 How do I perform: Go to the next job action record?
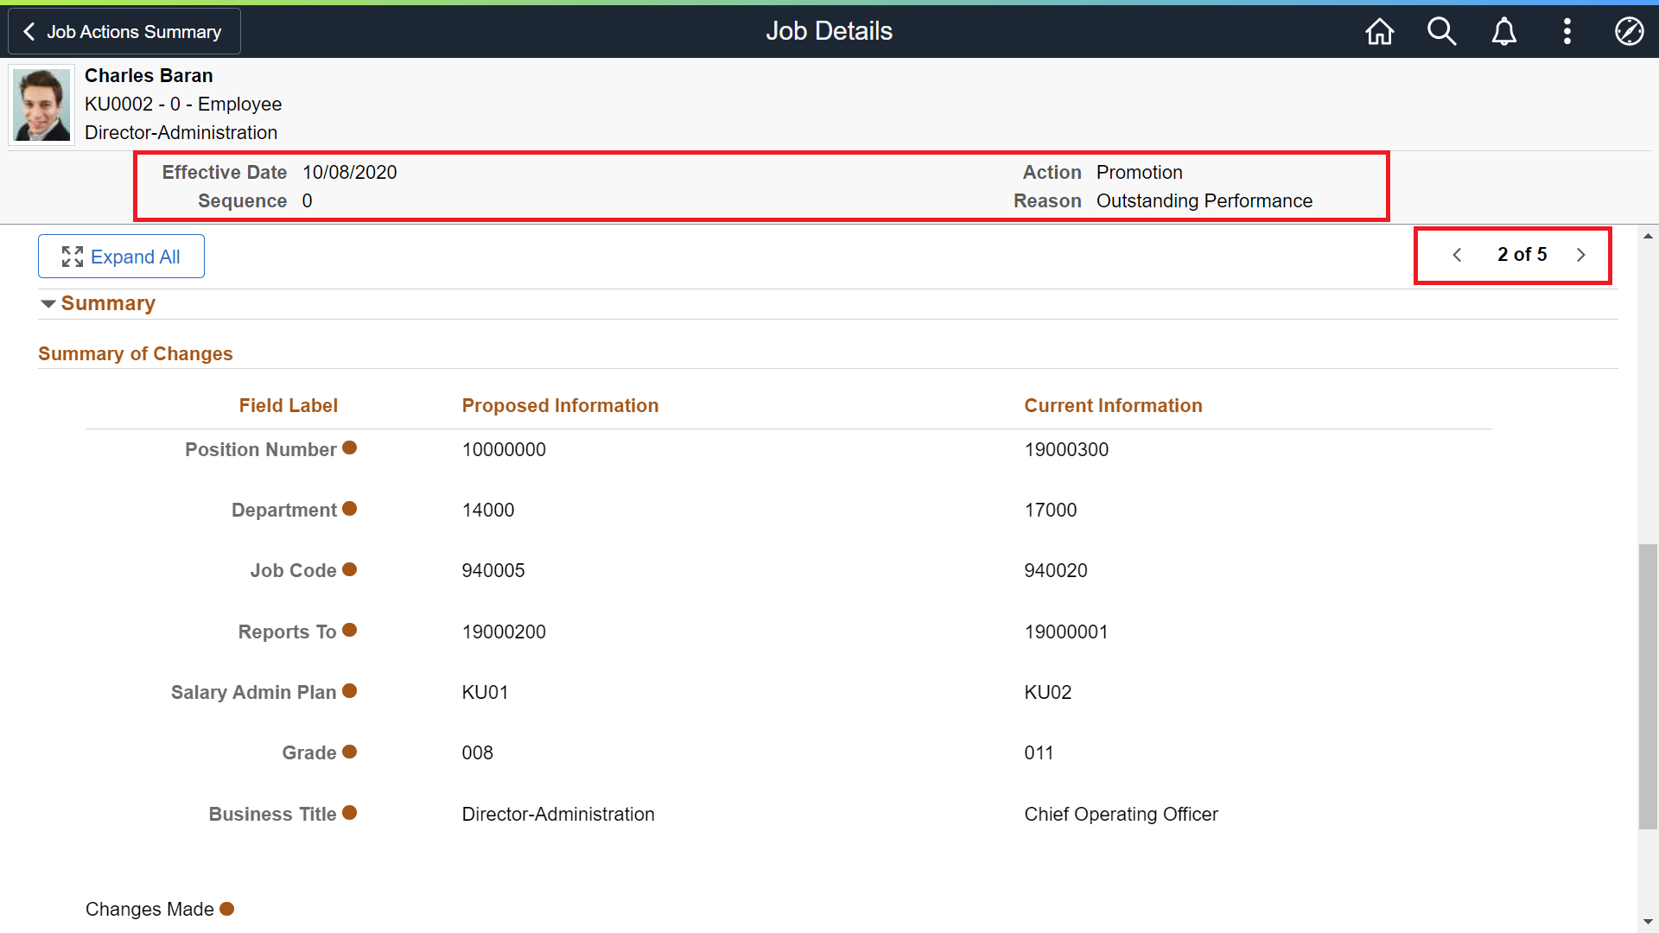click(x=1580, y=255)
